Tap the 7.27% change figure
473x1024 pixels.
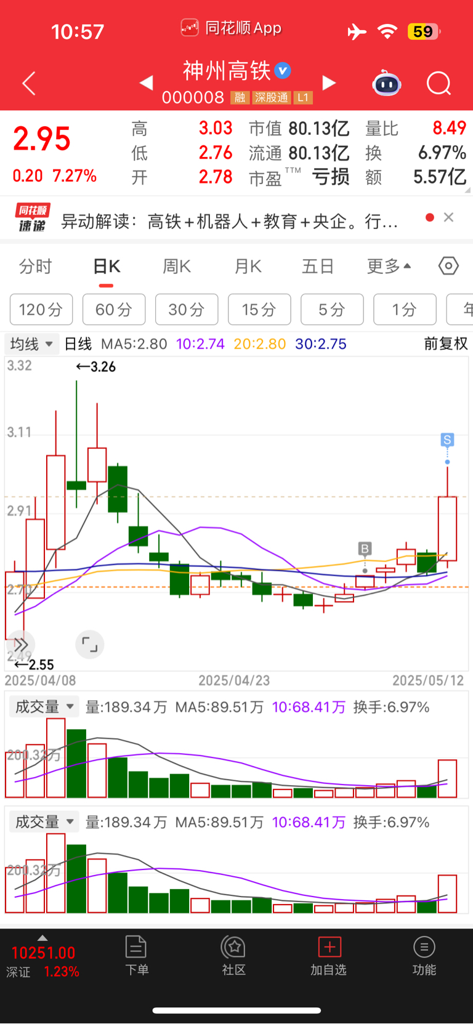(x=75, y=176)
